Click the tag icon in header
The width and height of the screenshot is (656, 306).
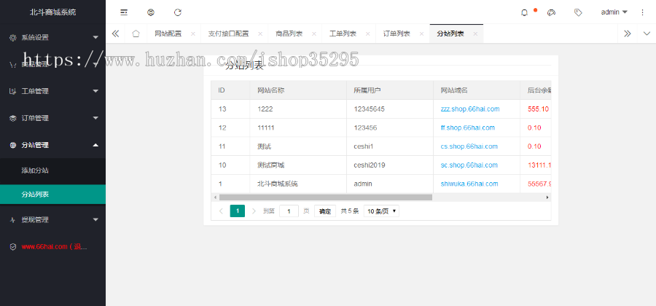tap(578, 12)
